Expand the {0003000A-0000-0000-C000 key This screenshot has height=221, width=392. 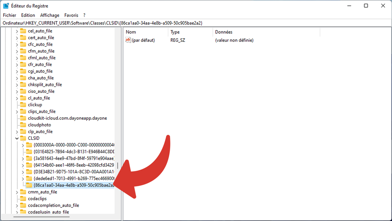coord(23,145)
